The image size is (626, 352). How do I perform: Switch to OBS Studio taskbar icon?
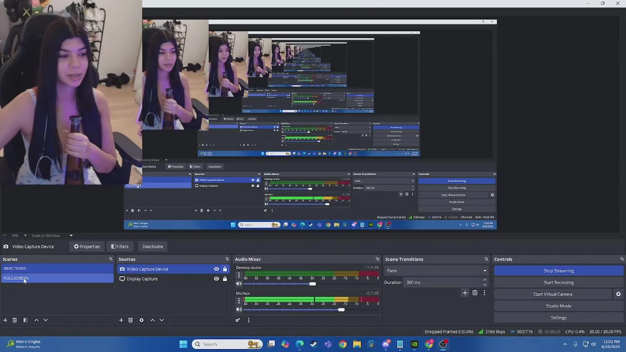443,344
